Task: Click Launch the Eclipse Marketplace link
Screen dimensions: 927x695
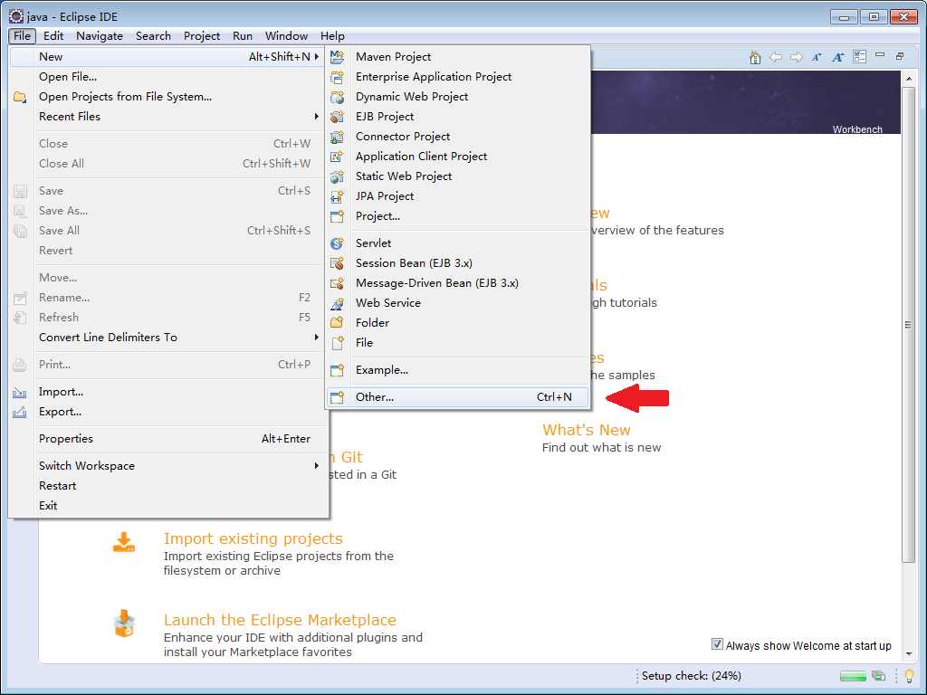Action: (280, 620)
